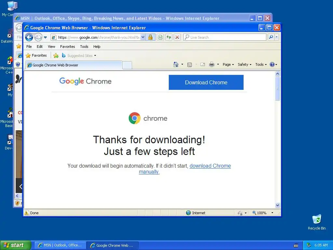This screenshot has width=333, height=250.
Task: Expand the zoom level dropdown arrow
Action: pos(272,213)
